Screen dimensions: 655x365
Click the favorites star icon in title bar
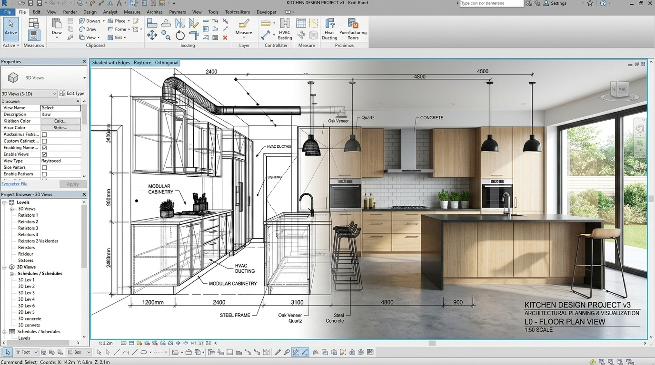tap(590, 3)
